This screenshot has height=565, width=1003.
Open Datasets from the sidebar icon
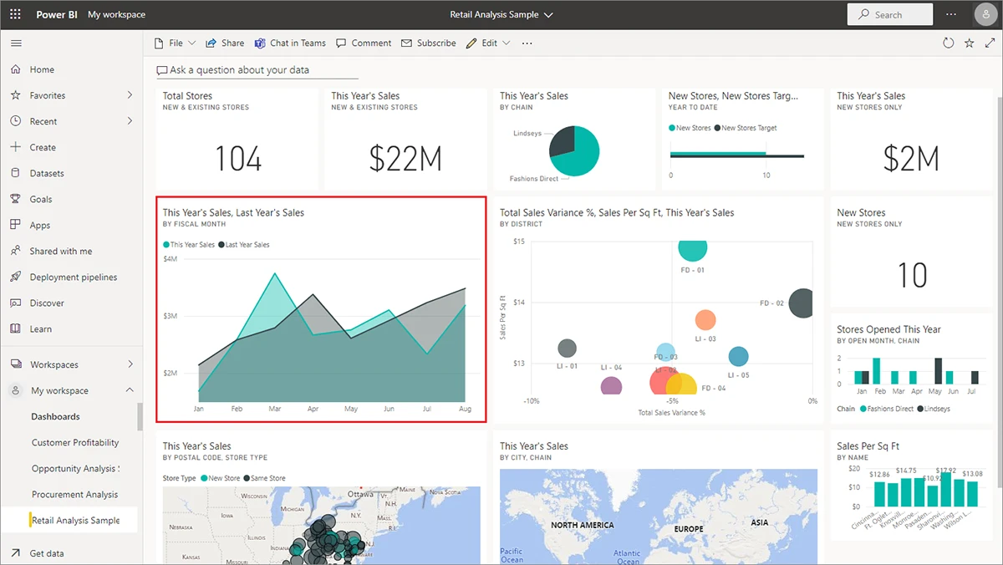(x=14, y=172)
